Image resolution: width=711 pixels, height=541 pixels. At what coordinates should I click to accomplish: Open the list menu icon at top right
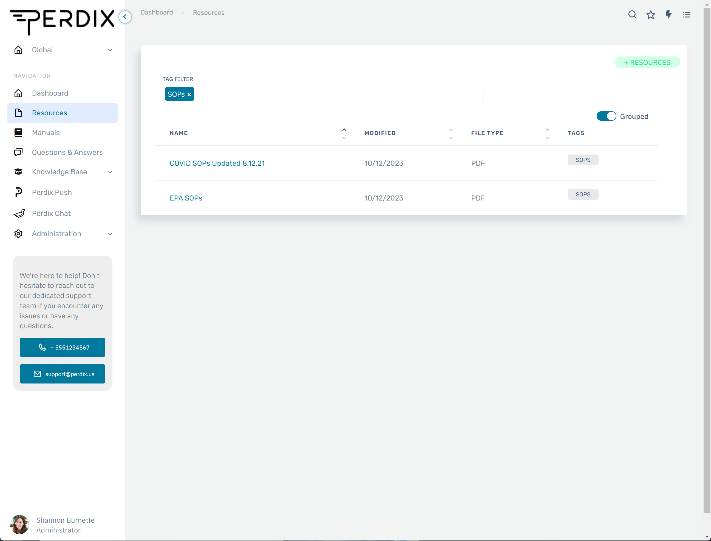point(687,15)
